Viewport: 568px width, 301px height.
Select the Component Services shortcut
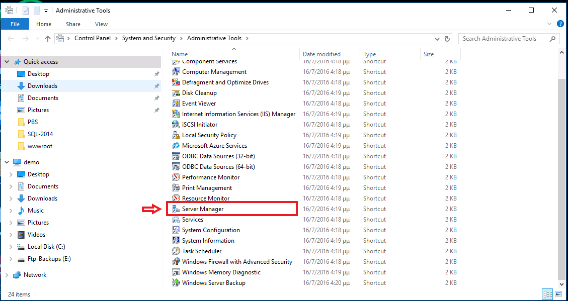pos(209,61)
